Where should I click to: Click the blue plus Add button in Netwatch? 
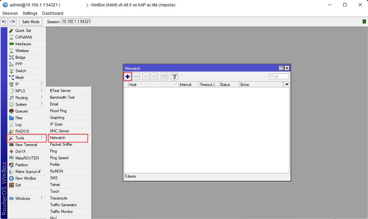(x=128, y=77)
